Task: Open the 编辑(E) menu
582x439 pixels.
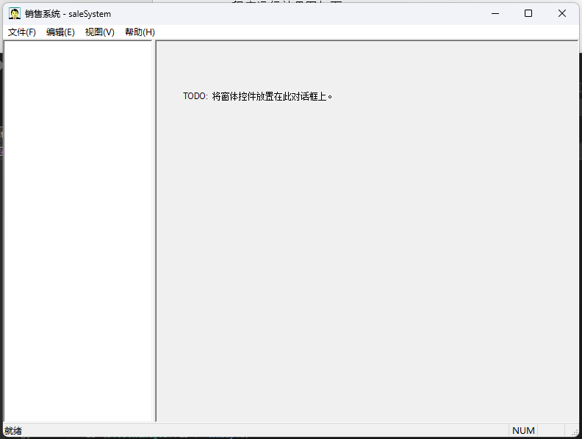Action: [60, 32]
